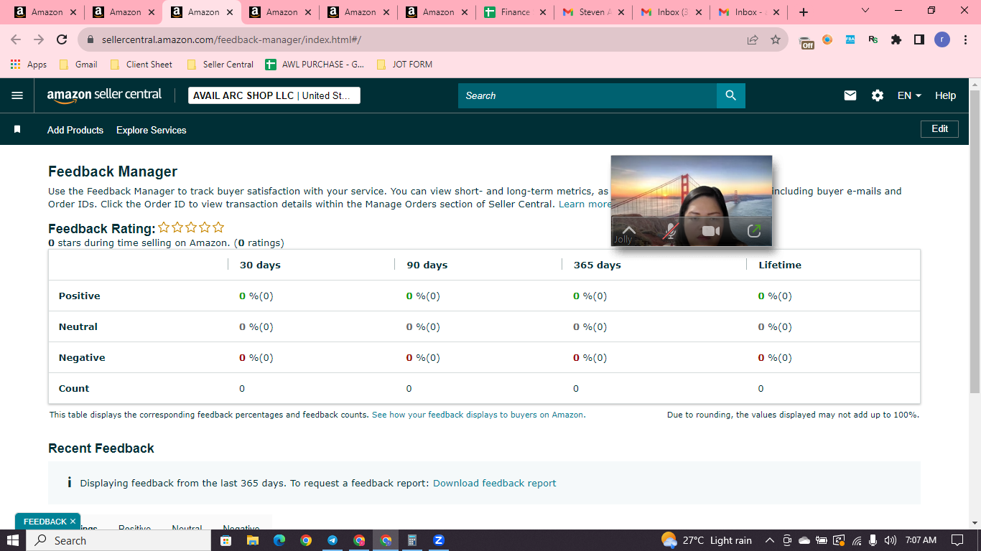Open the JOT FORM bookmark folder
The height and width of the screenshot is (551, 981).
tap(404, 65)
